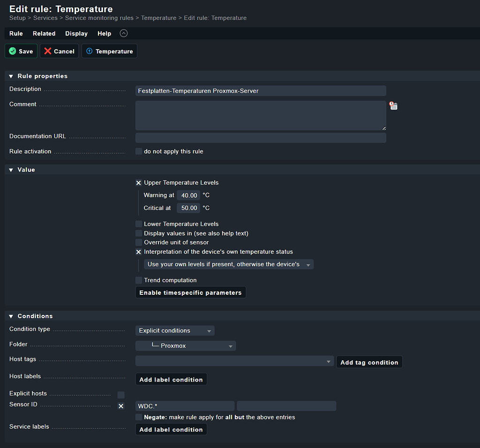
Task: Open the Rule menu
Action: [16, 33]
